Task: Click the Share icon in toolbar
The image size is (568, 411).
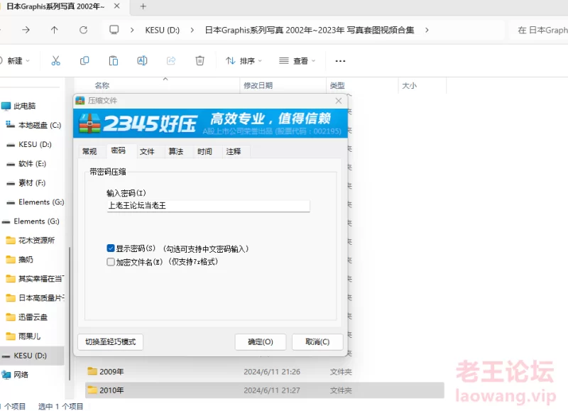Action: click(x=171, y=60)
